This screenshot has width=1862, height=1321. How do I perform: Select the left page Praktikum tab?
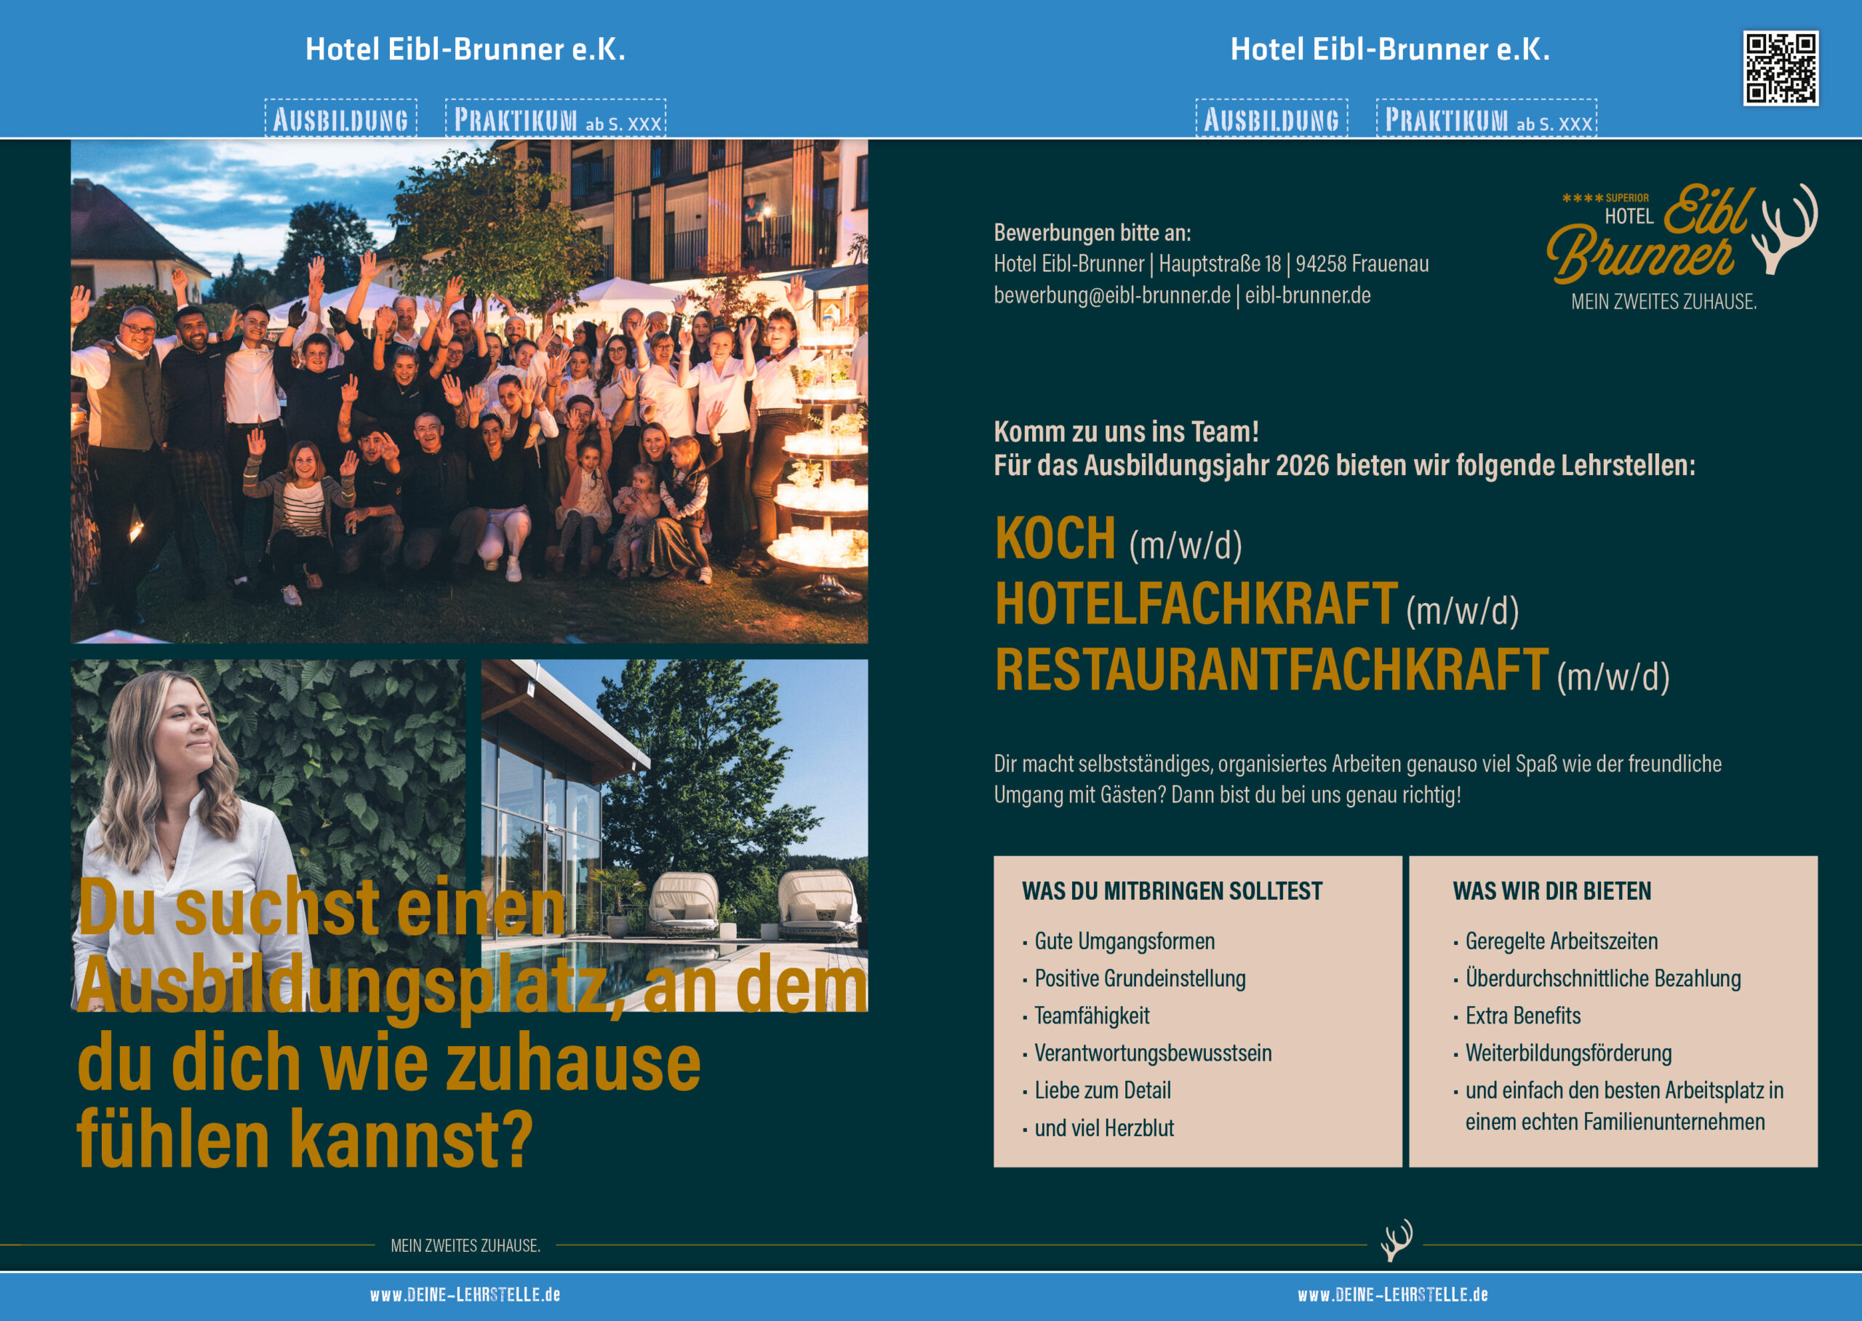click(556, 119)
